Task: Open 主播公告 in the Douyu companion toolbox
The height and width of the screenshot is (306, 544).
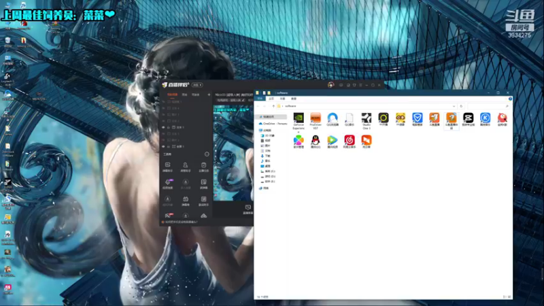Action: pos(203,167)
